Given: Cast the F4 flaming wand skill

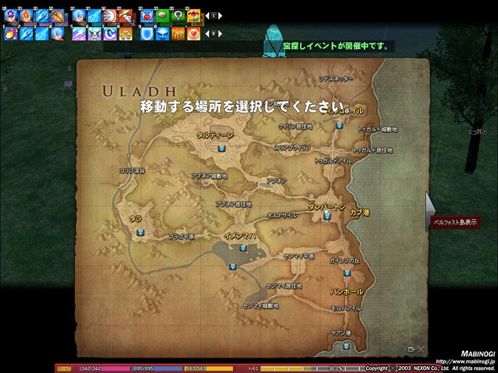Looking at the screenshot, I should click(x=57, y=16).
